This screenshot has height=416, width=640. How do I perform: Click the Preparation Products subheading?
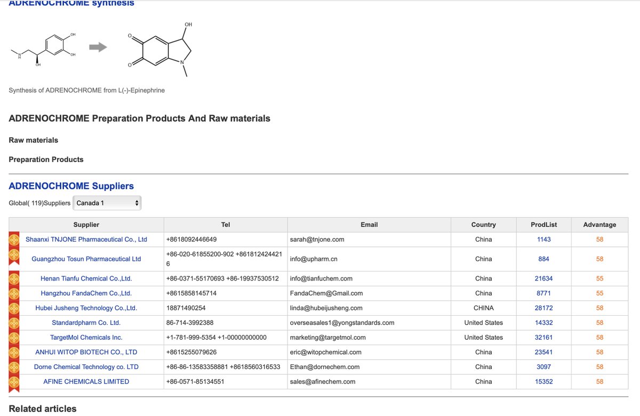pos(46,159)
